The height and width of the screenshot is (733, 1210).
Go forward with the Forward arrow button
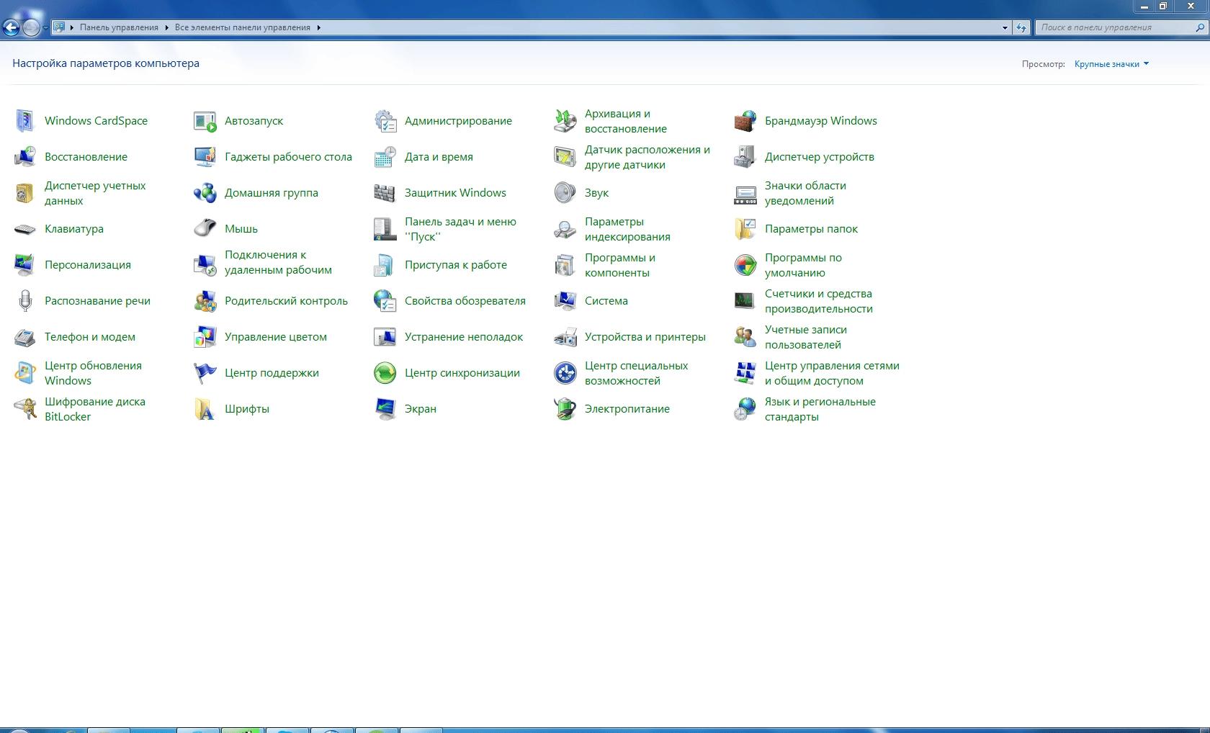pos(31,27)
